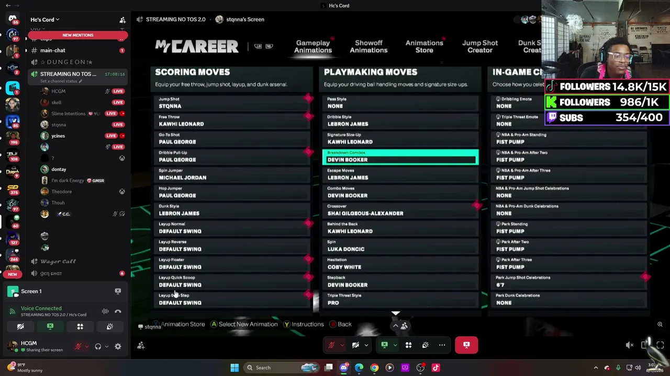Image resolution: width=670 pixels, height=376 pixels.
Task: Unmute mic in stream control bar
Action: 331,345
